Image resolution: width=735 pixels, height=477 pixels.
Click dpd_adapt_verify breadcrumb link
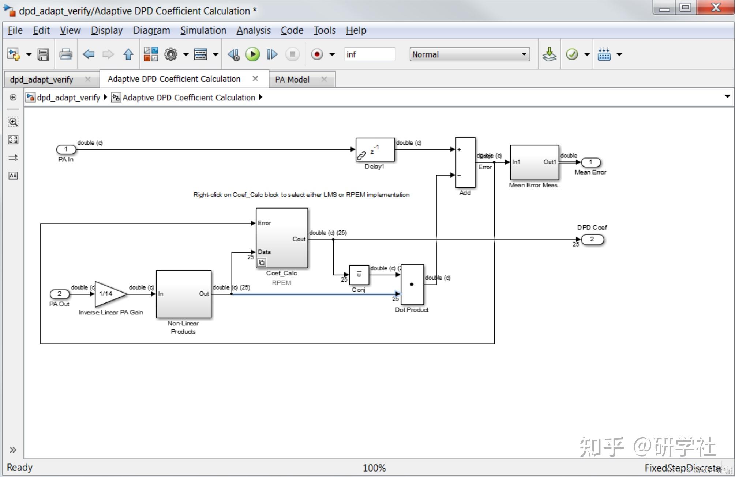pyautogui.click(x=68, y=98)
